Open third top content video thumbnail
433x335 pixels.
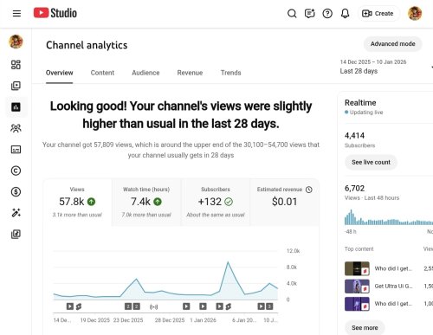pyautogui.click(x=357, y=304)
